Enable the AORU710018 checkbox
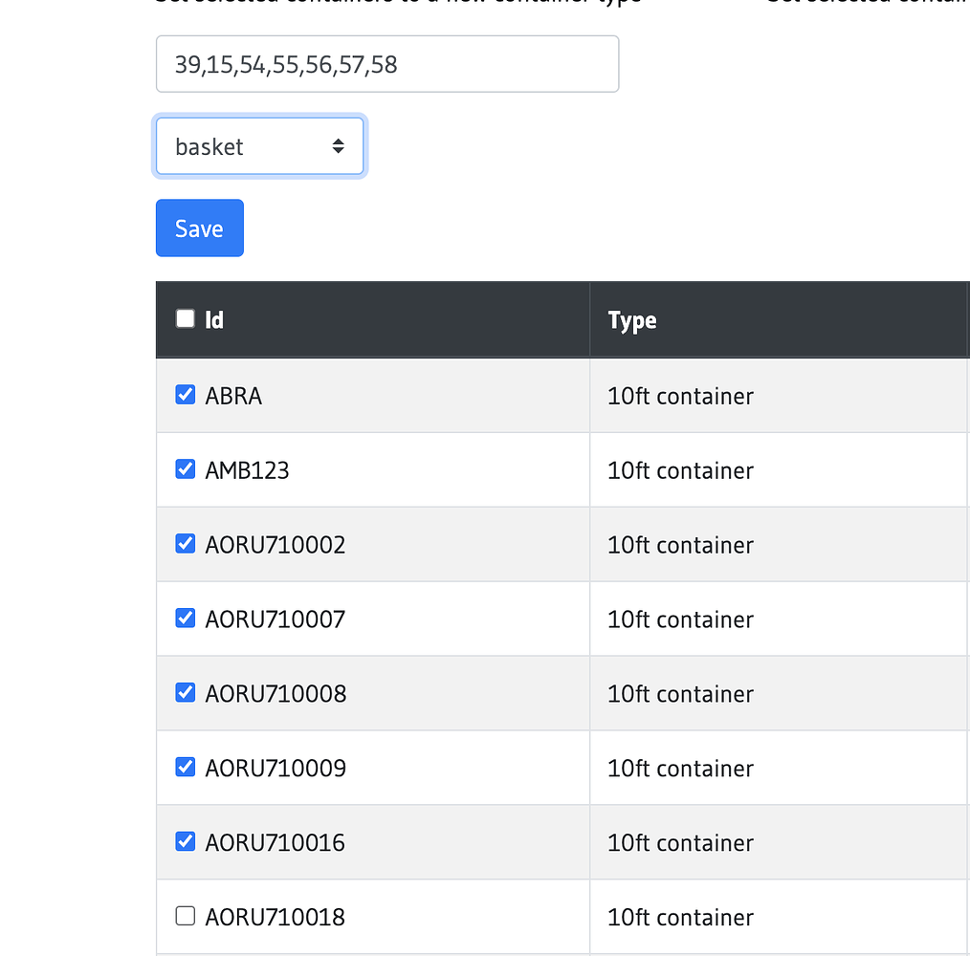Screen dimensions: 970x956 point(184,915)
